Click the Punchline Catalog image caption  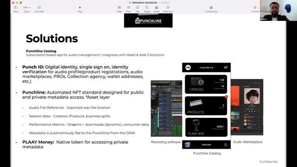point(207,153)
